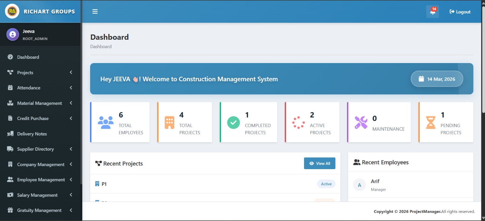Click the Total Employees people icon
The image size is (485, 221).
click(105, 122)
